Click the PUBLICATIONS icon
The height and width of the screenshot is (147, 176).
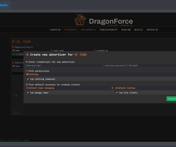click(x=116, y=30)
